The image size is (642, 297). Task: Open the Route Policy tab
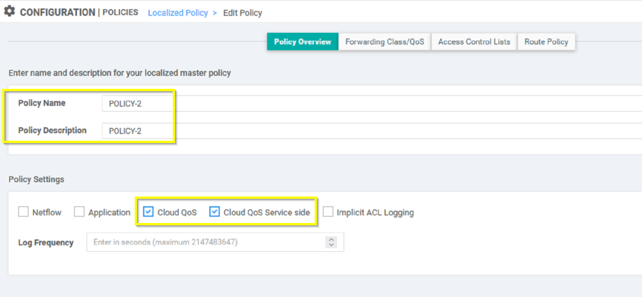click(546, 42)
